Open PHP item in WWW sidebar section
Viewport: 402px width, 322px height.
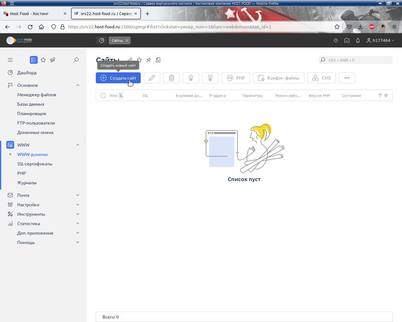[x=22, y=173]
